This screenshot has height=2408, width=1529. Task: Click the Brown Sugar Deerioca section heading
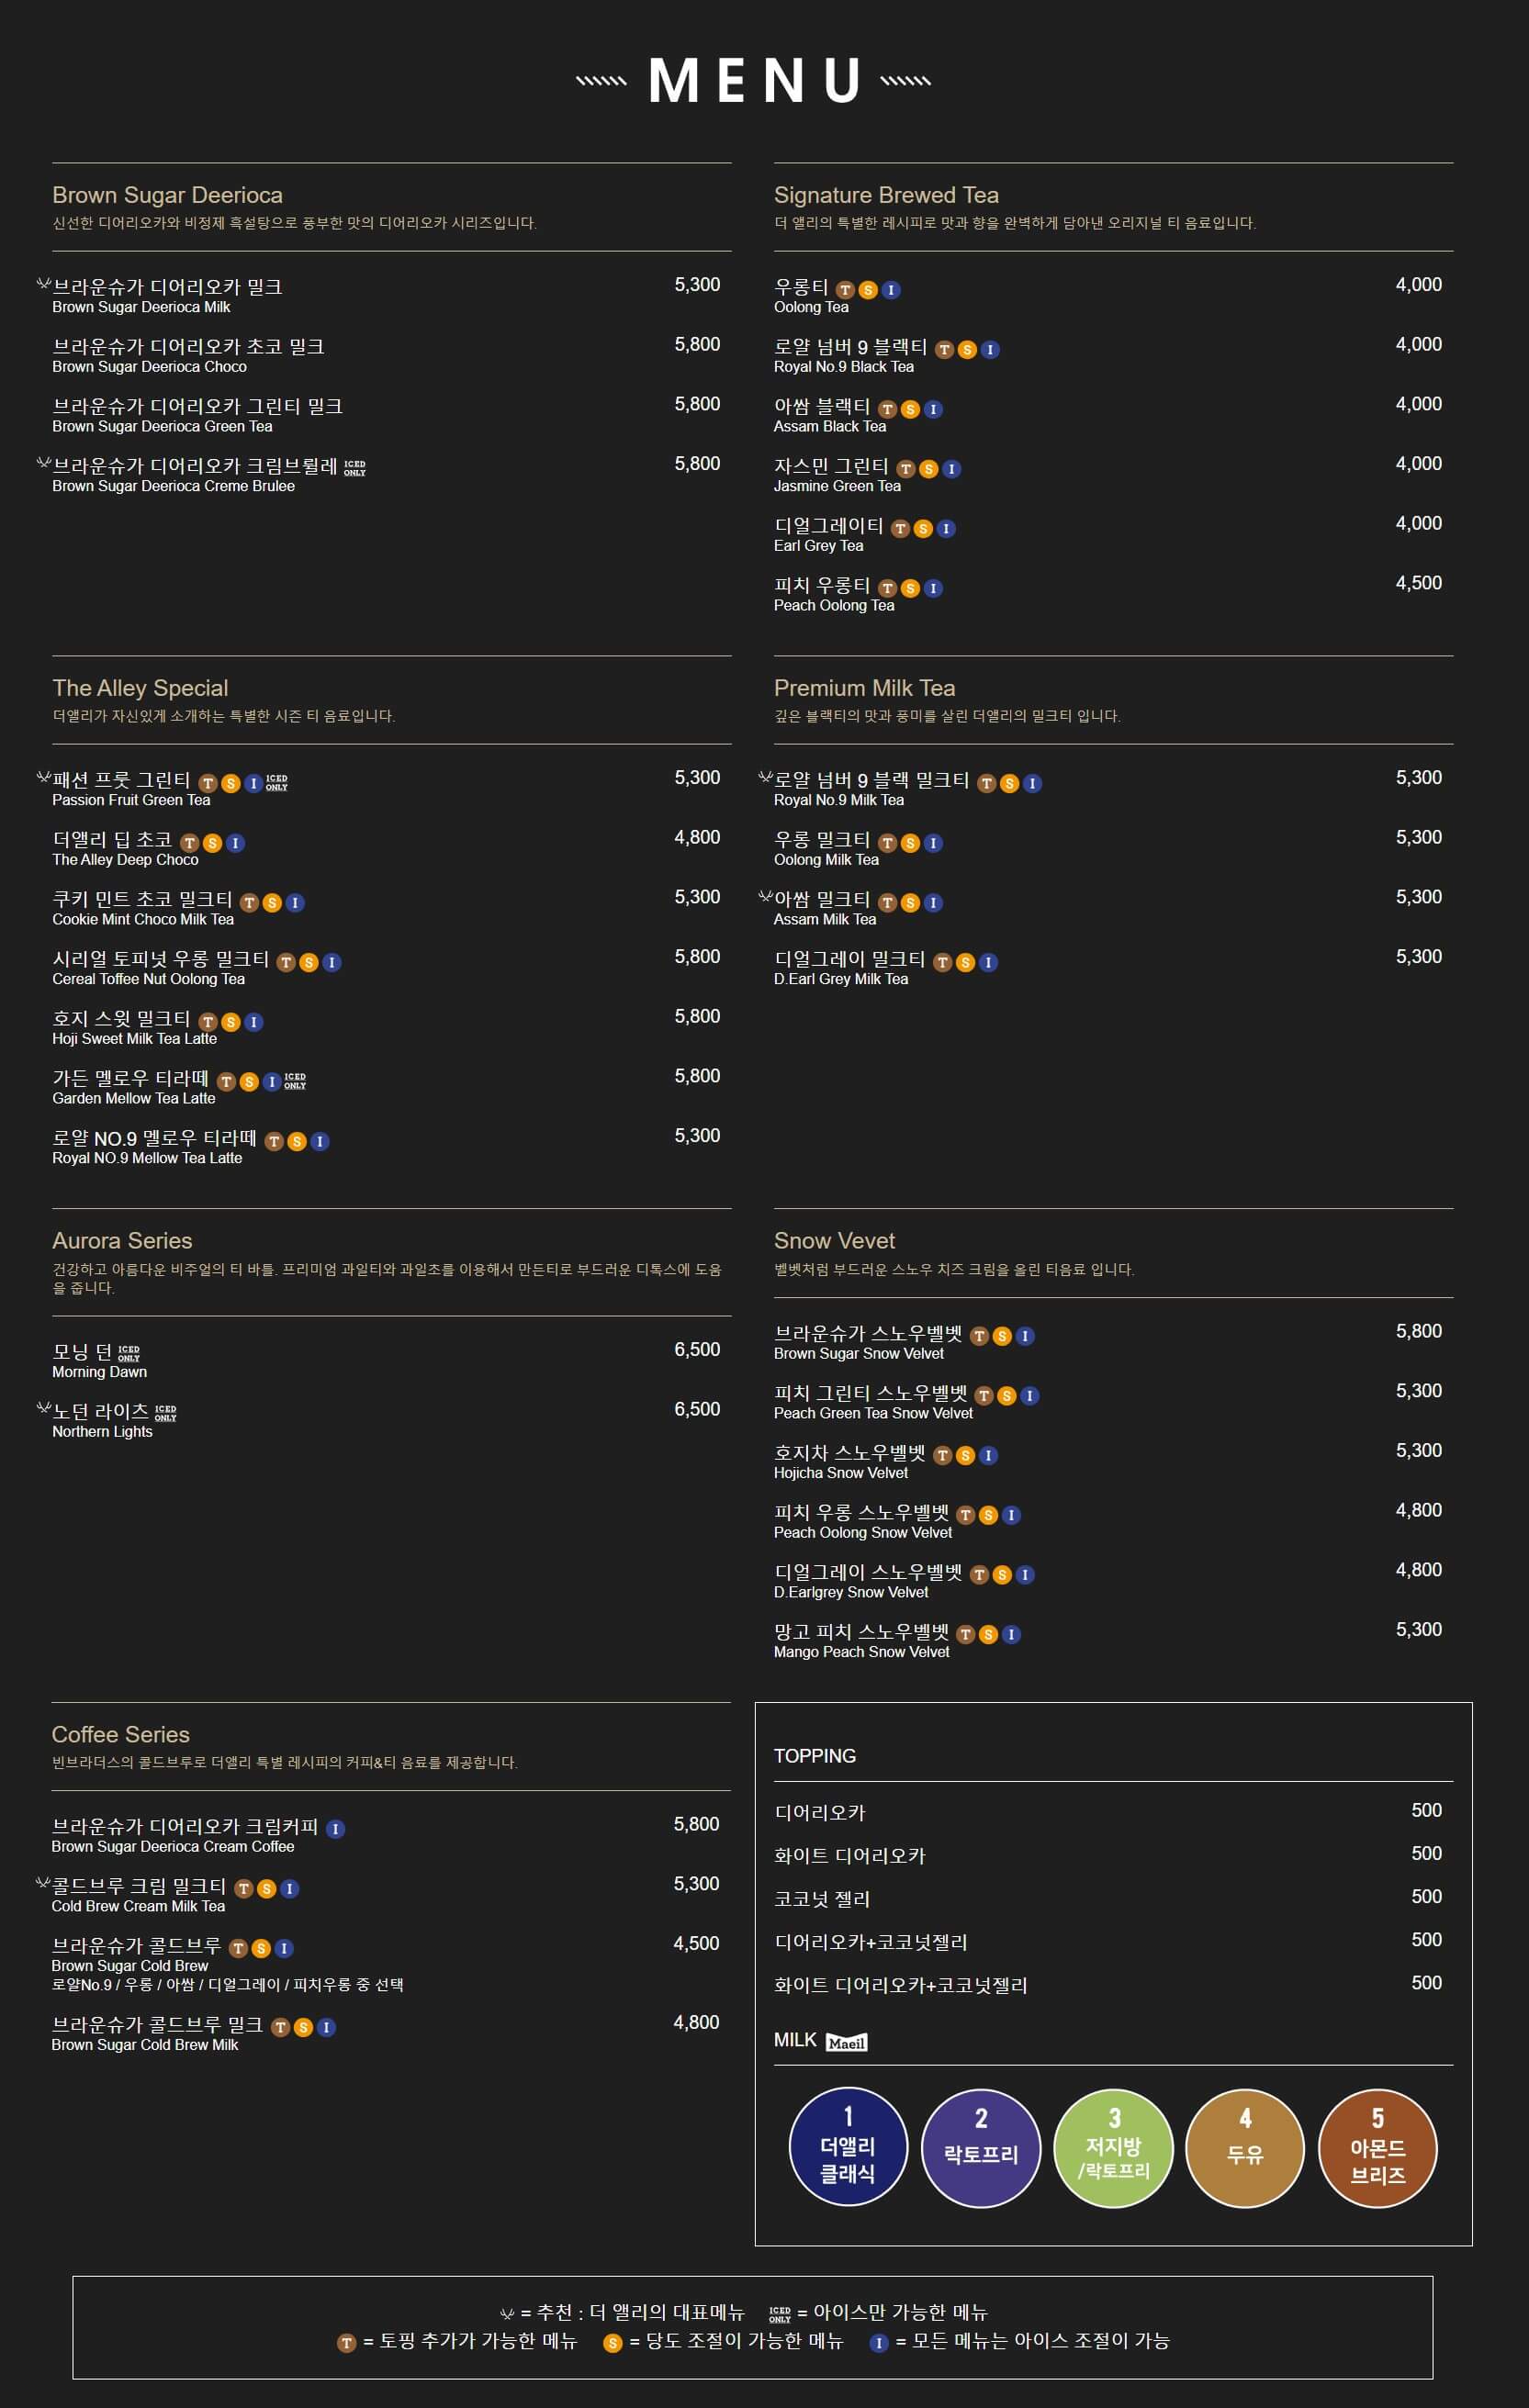(x=167, y=195)
